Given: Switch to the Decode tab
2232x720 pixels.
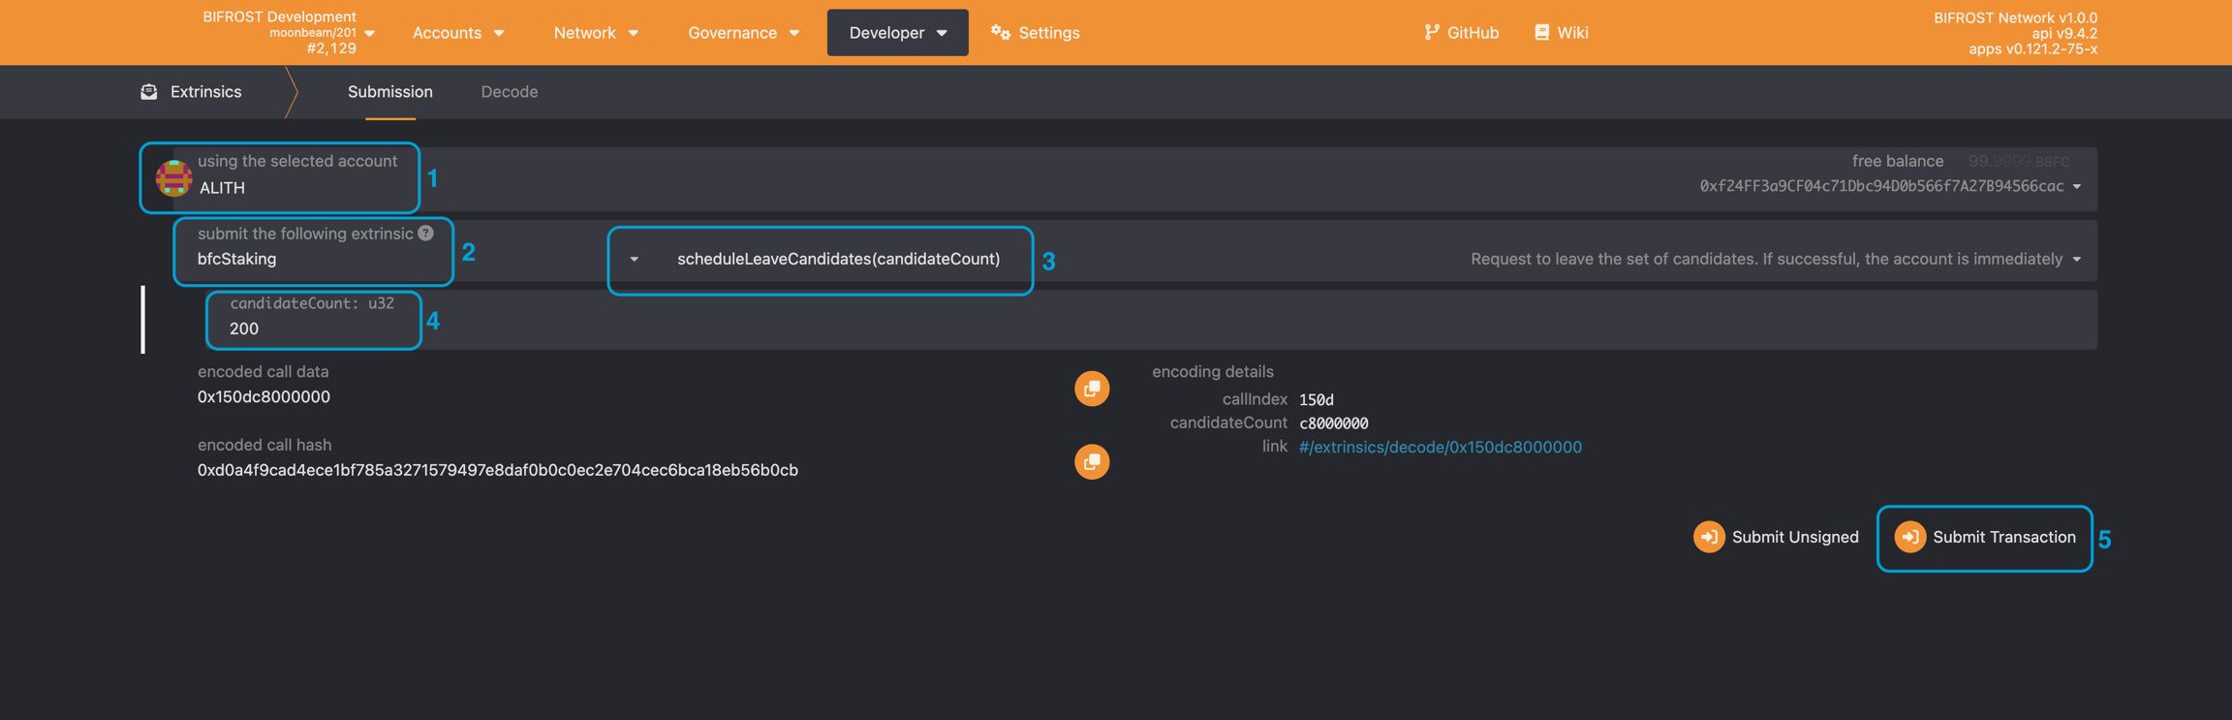Looking at the screenshot, I should 509,92.
